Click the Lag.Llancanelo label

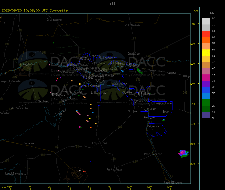point(16,174)
